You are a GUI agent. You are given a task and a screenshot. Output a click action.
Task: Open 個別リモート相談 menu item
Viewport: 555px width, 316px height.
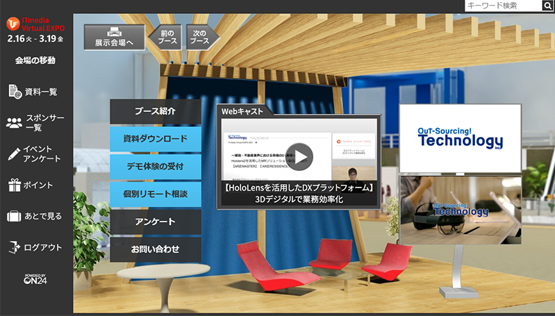(155, 194)
